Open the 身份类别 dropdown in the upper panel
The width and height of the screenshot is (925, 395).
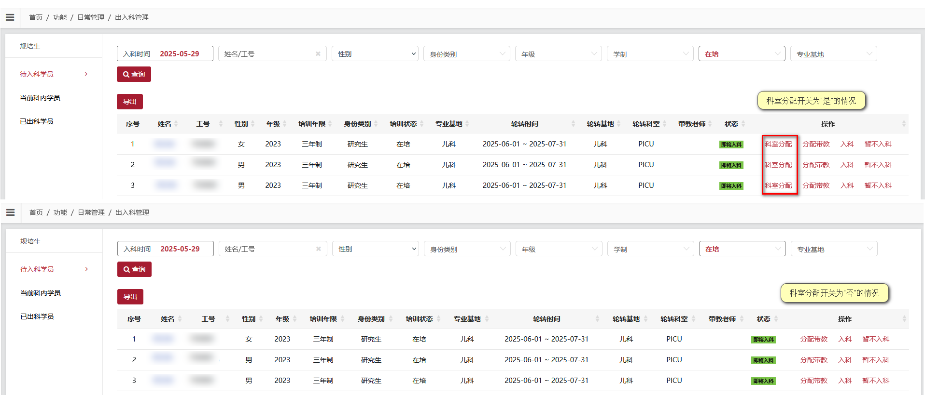coord(467,54)
